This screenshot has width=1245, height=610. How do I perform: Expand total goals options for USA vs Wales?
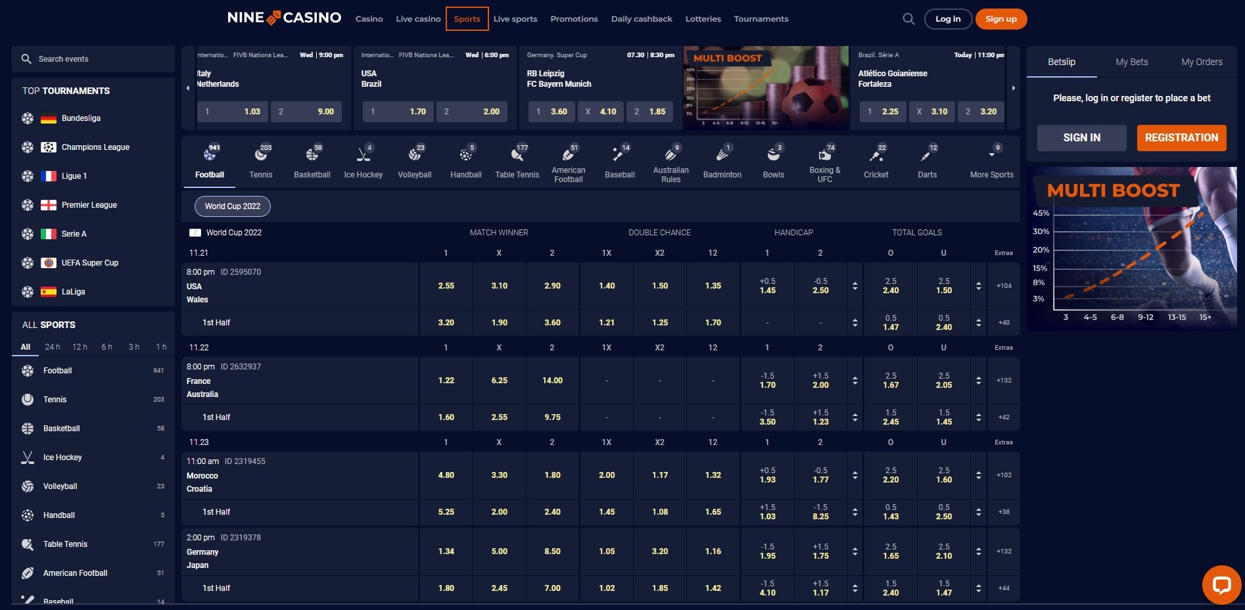[x=978, y=286]
